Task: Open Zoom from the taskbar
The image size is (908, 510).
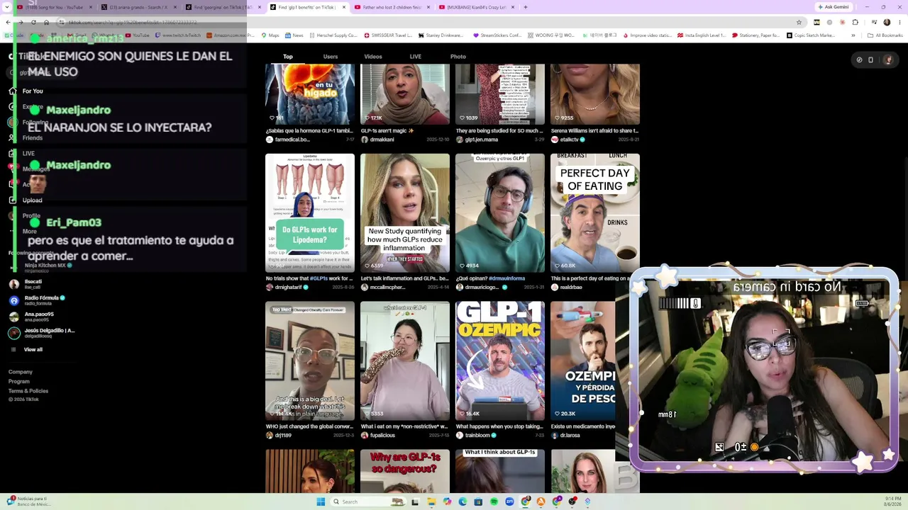Action: tap(509, 501)
